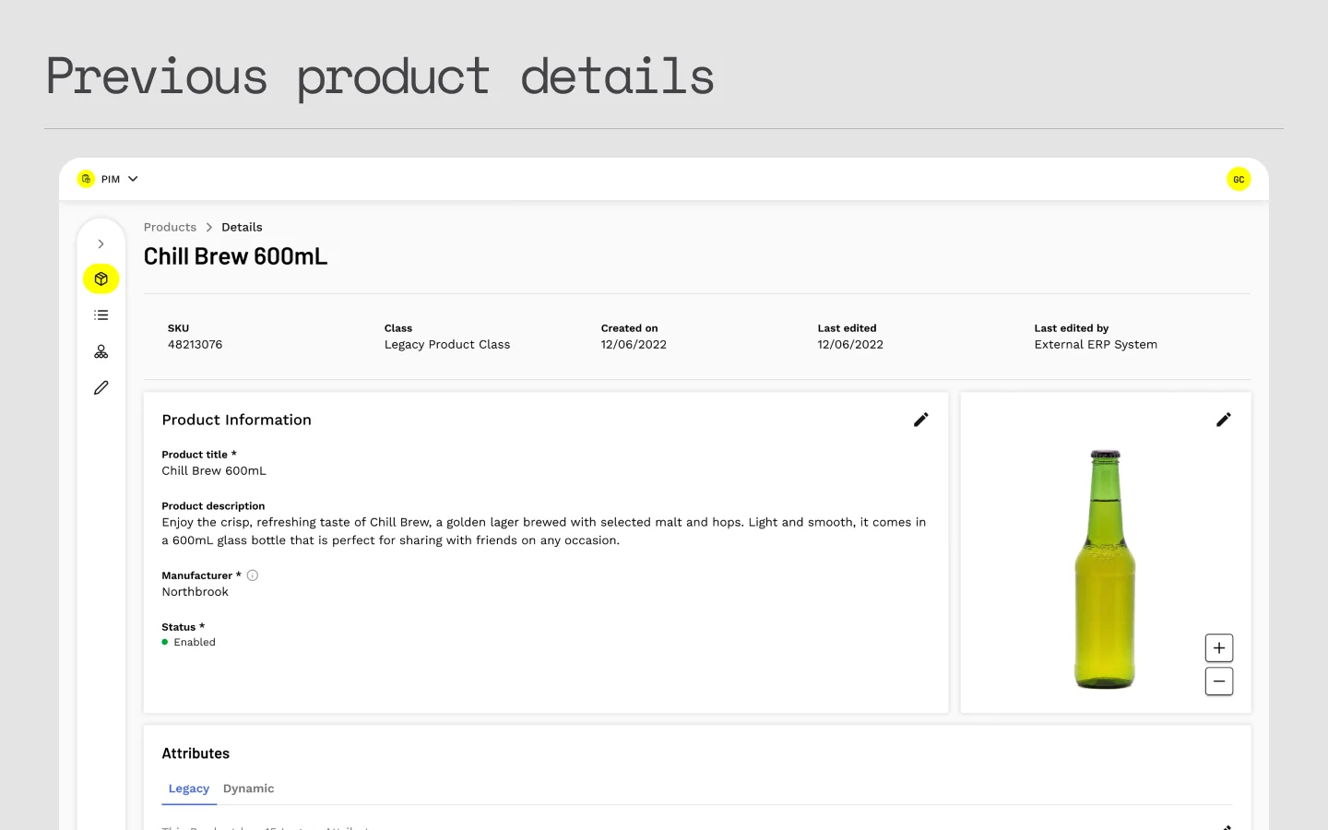Select External ERP System text
The width and height of the screenshot is (1328, 830).
1096,345
